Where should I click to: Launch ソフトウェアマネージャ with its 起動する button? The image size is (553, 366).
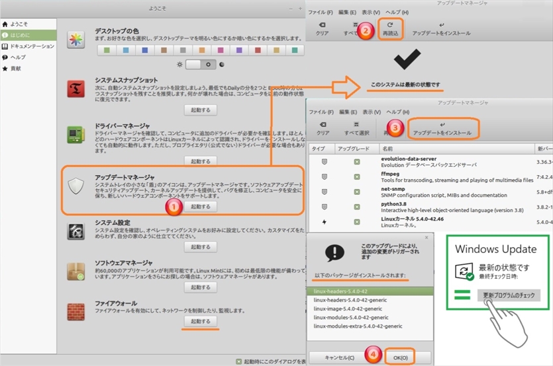pos(200,287)
